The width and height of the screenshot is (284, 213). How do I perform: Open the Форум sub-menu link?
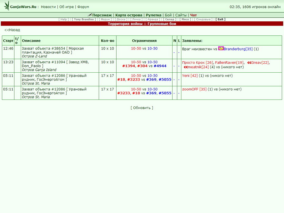[x=105, y=19]
